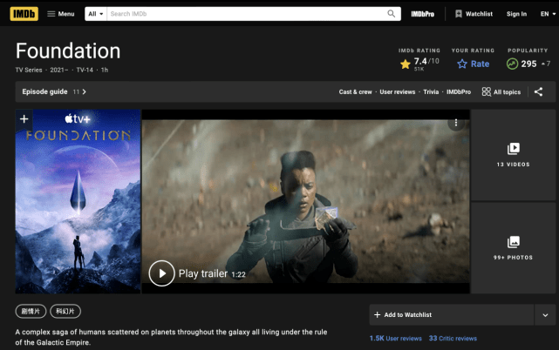Viewport: 559px width, 350px height.
Task: Open the hamburger Menu
Action: pos(61,14)
